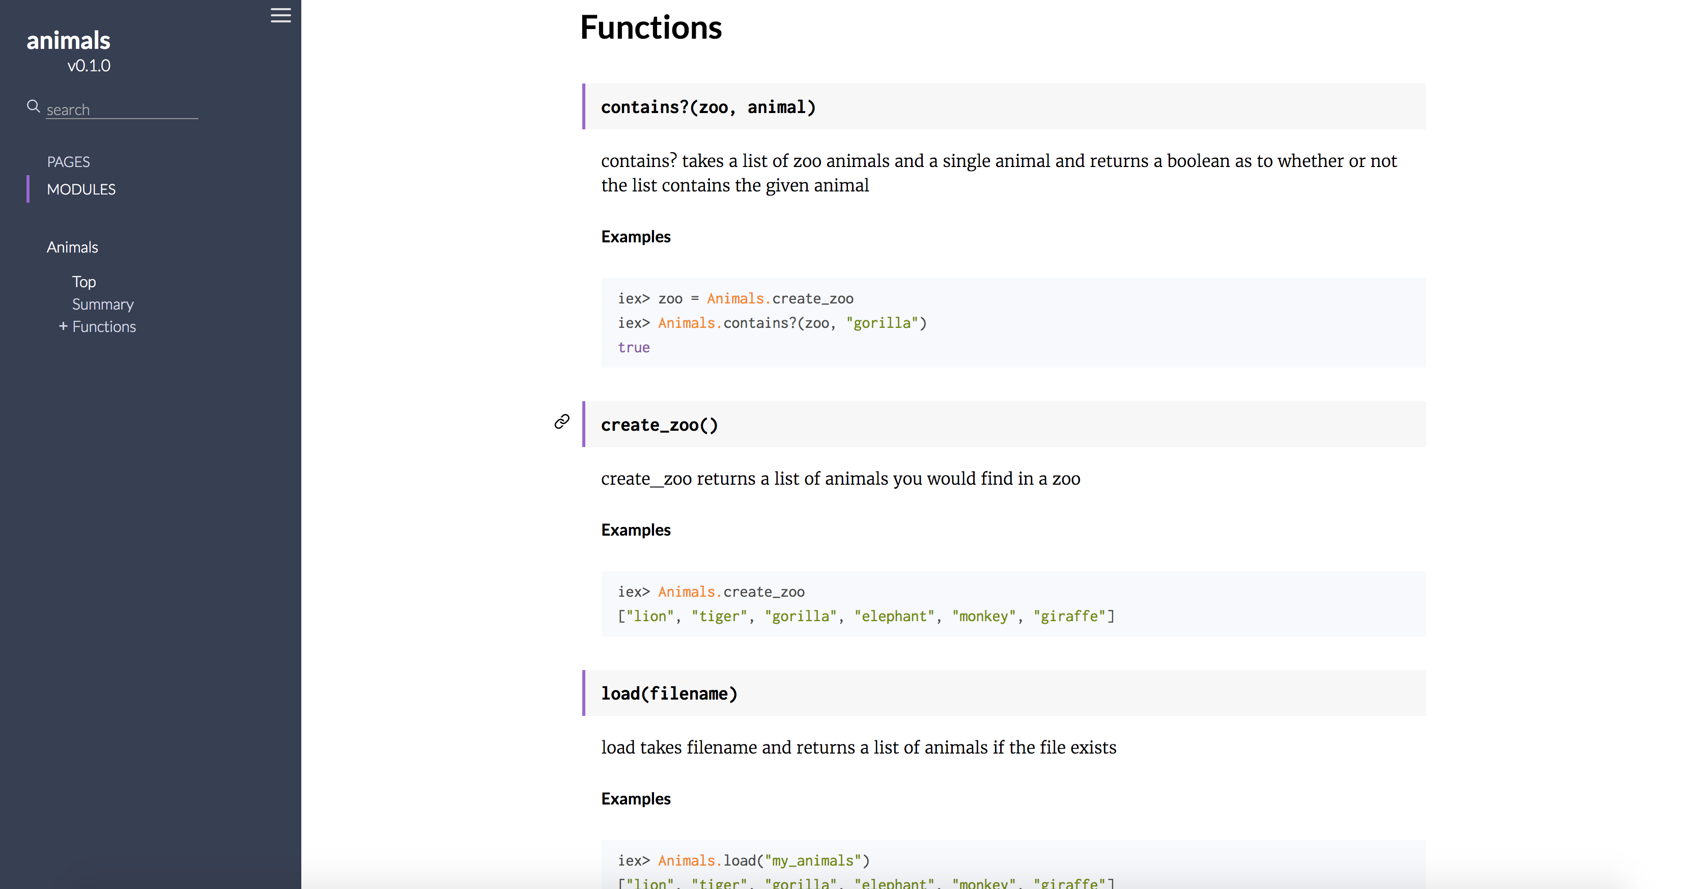Click the create_zoo anchor link icon

tap(561, 422)
